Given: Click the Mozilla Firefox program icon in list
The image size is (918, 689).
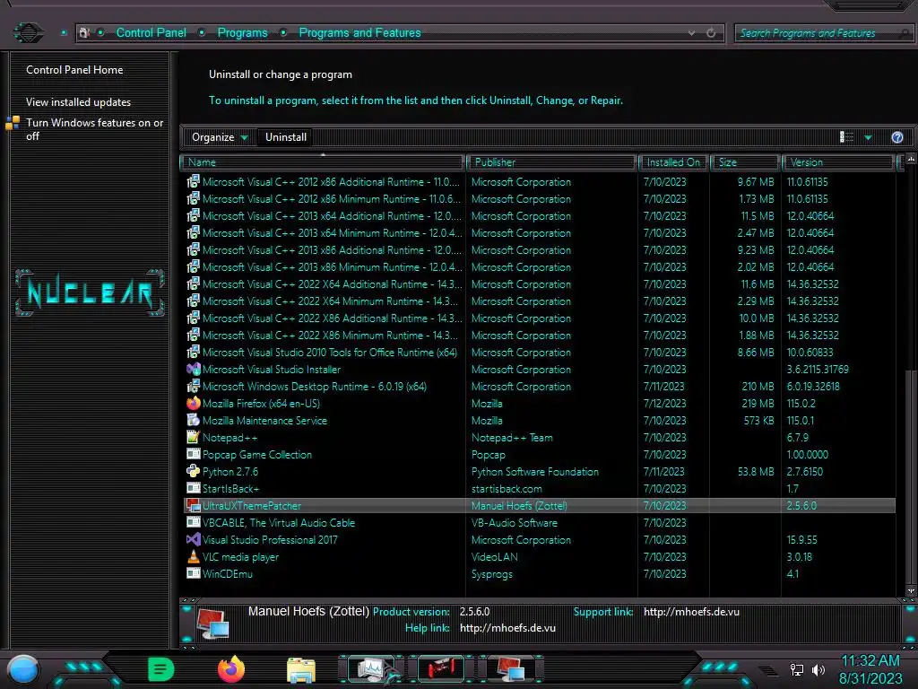Looking at the screenshot, I should (x=194, y=403).
